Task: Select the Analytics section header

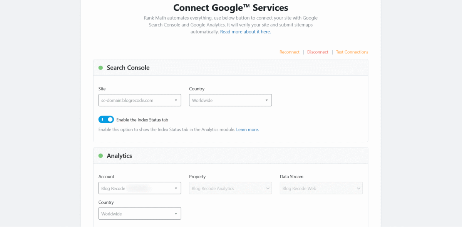Action: point(119,156)
